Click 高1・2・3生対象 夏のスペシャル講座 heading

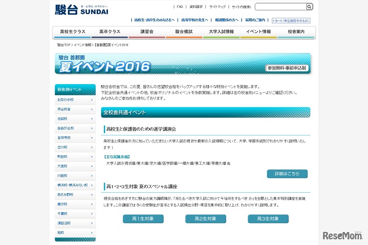[142, 187]
